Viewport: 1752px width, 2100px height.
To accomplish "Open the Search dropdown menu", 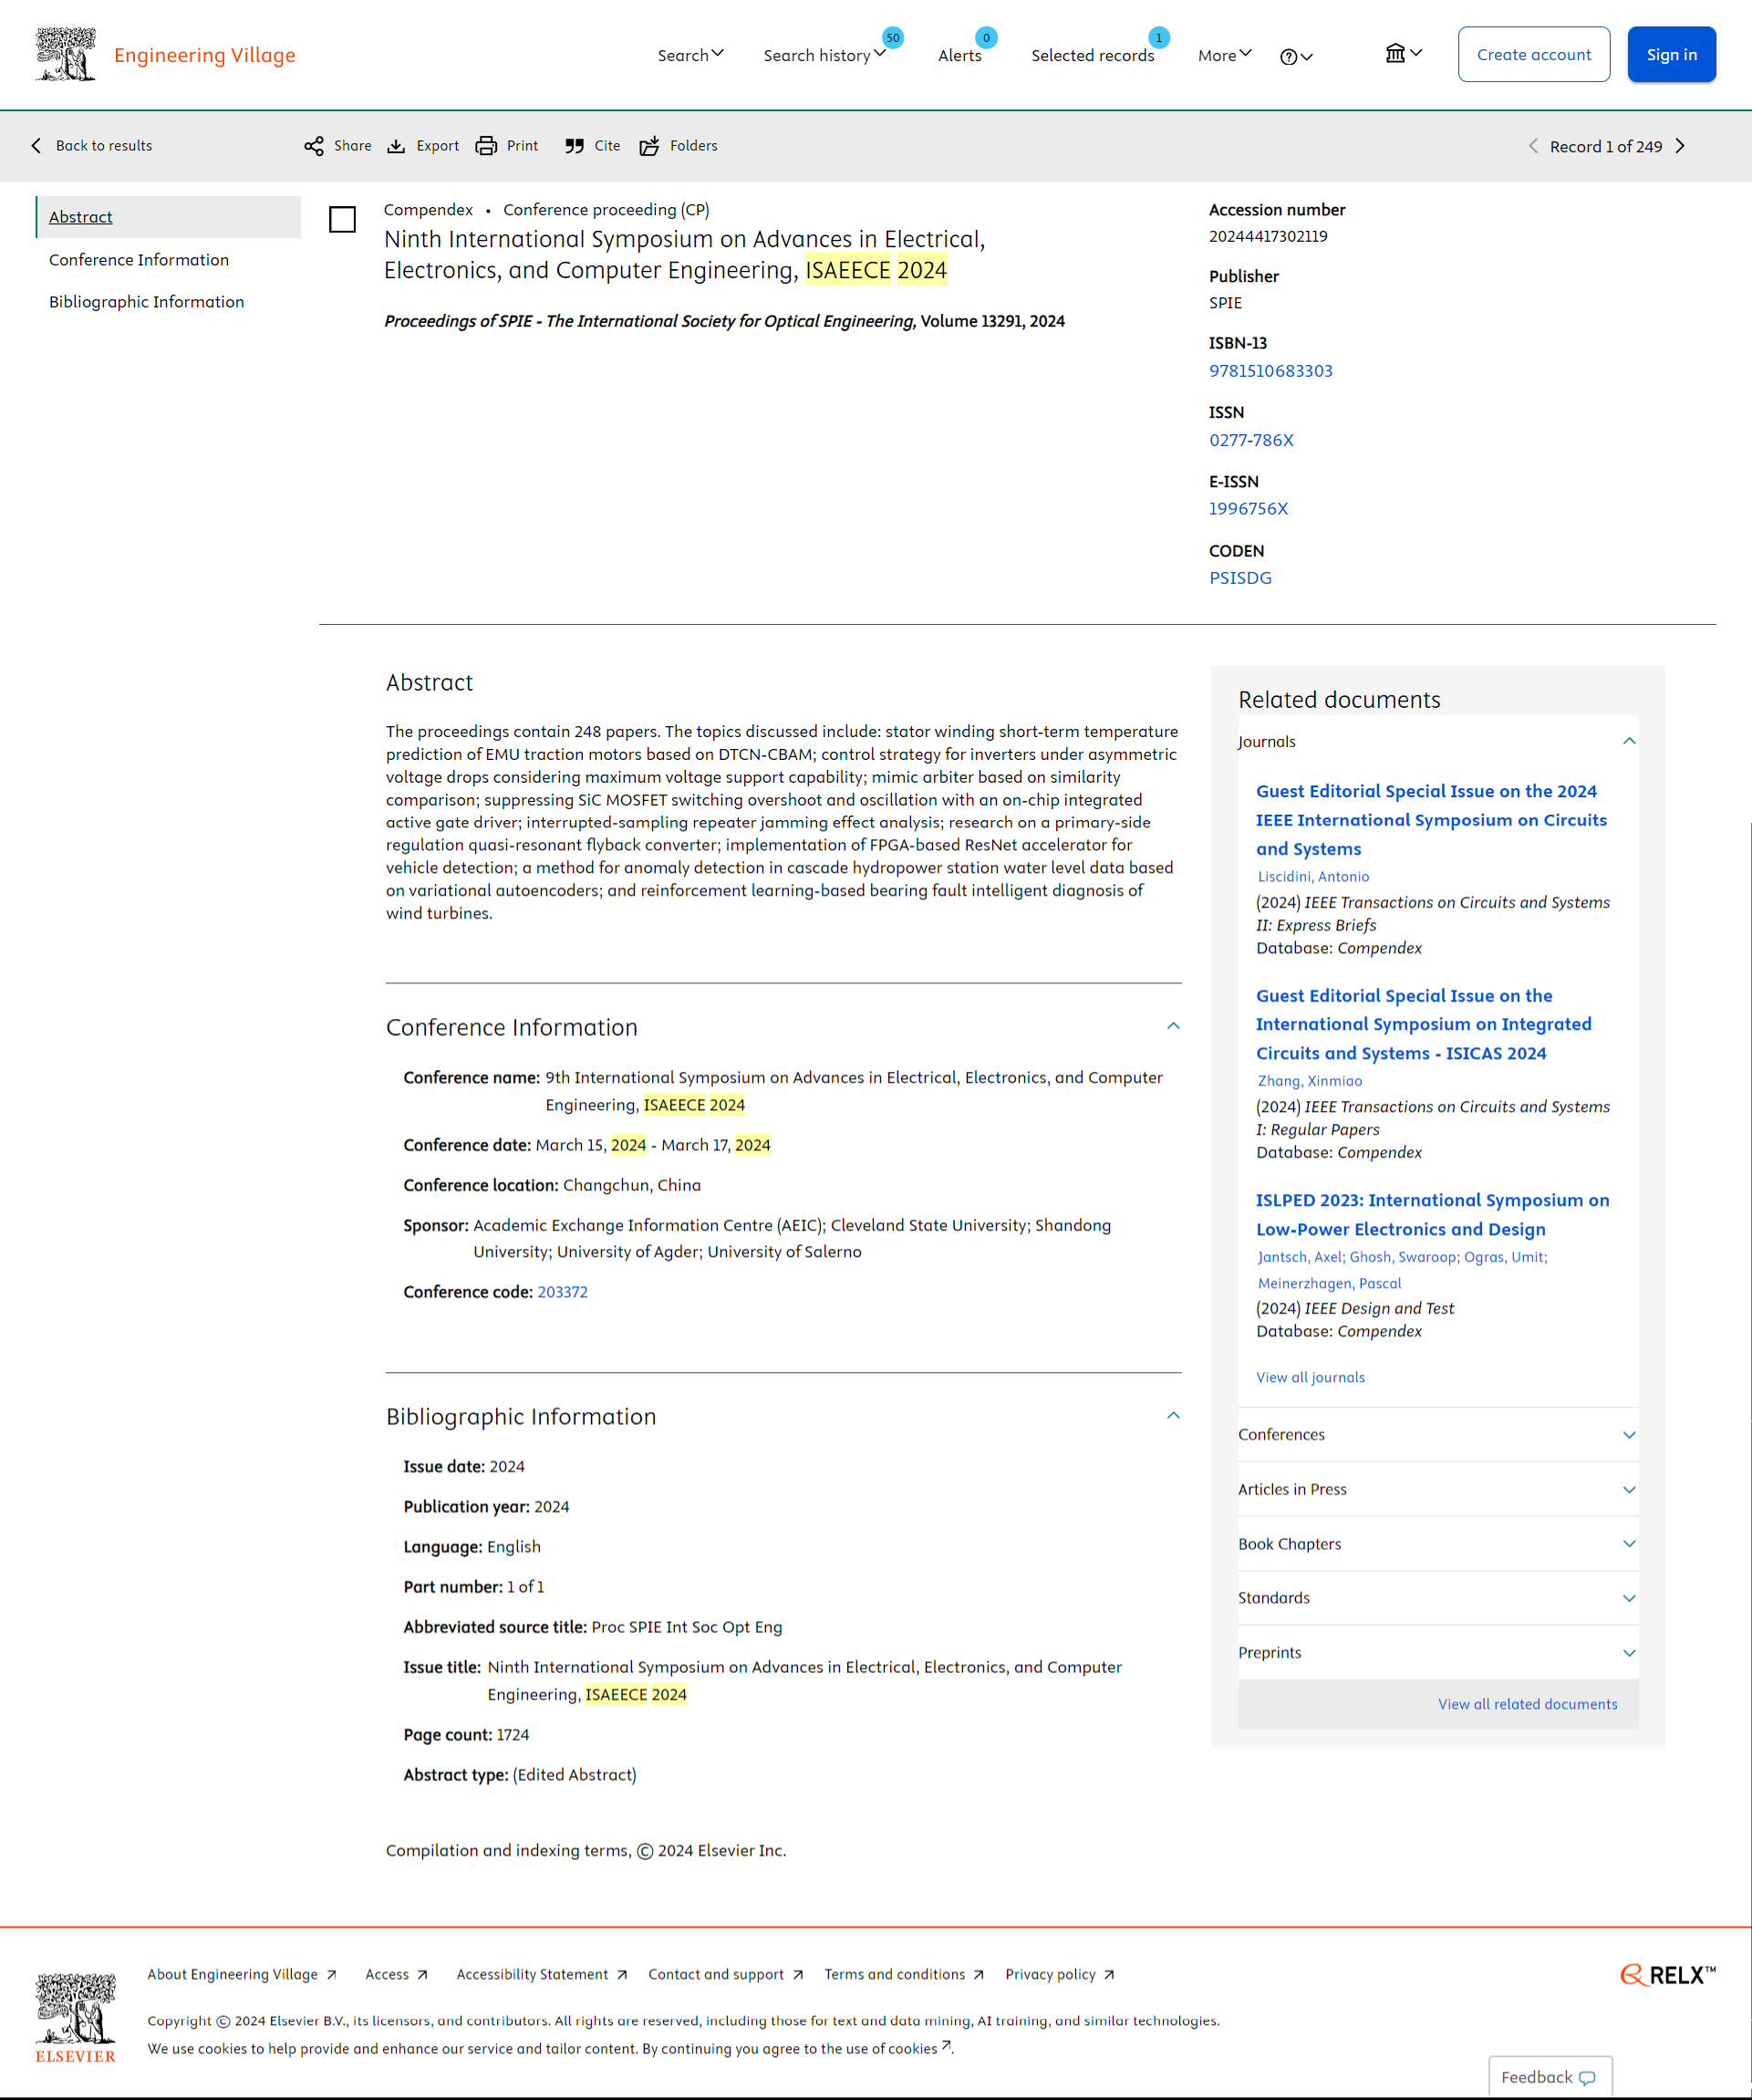I will pyautogui.click(x=690, y=55).
